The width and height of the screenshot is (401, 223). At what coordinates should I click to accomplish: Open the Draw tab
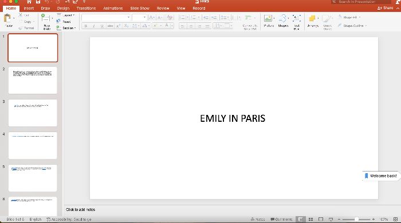tap(45, 8)
